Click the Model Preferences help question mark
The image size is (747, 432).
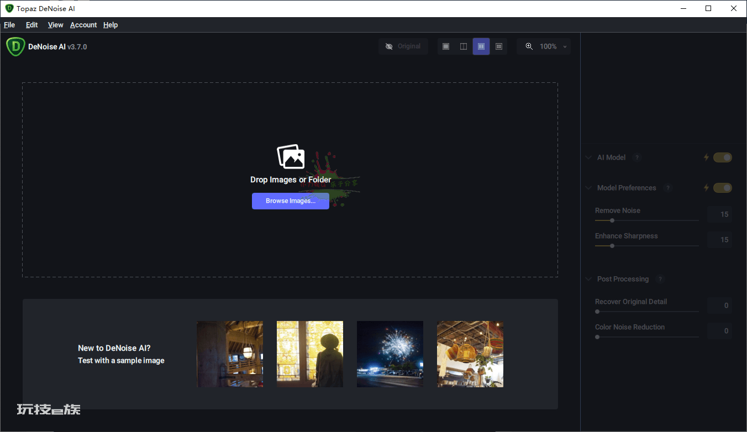[667, 188]
